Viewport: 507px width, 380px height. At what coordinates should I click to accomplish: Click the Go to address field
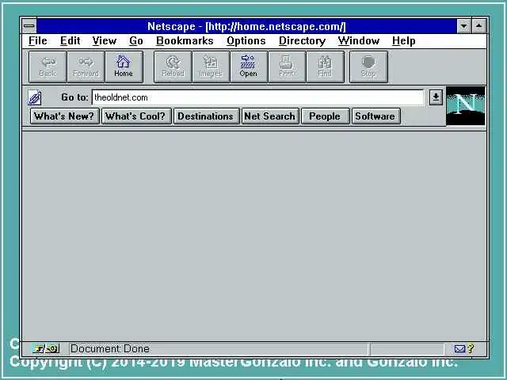click(257, 97)
